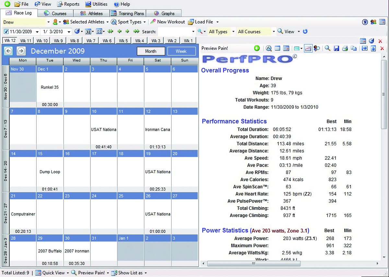Open the Utilities menu
Image resolution: width=389 pixels, height=277 pixels.
[x=96, y=4]
